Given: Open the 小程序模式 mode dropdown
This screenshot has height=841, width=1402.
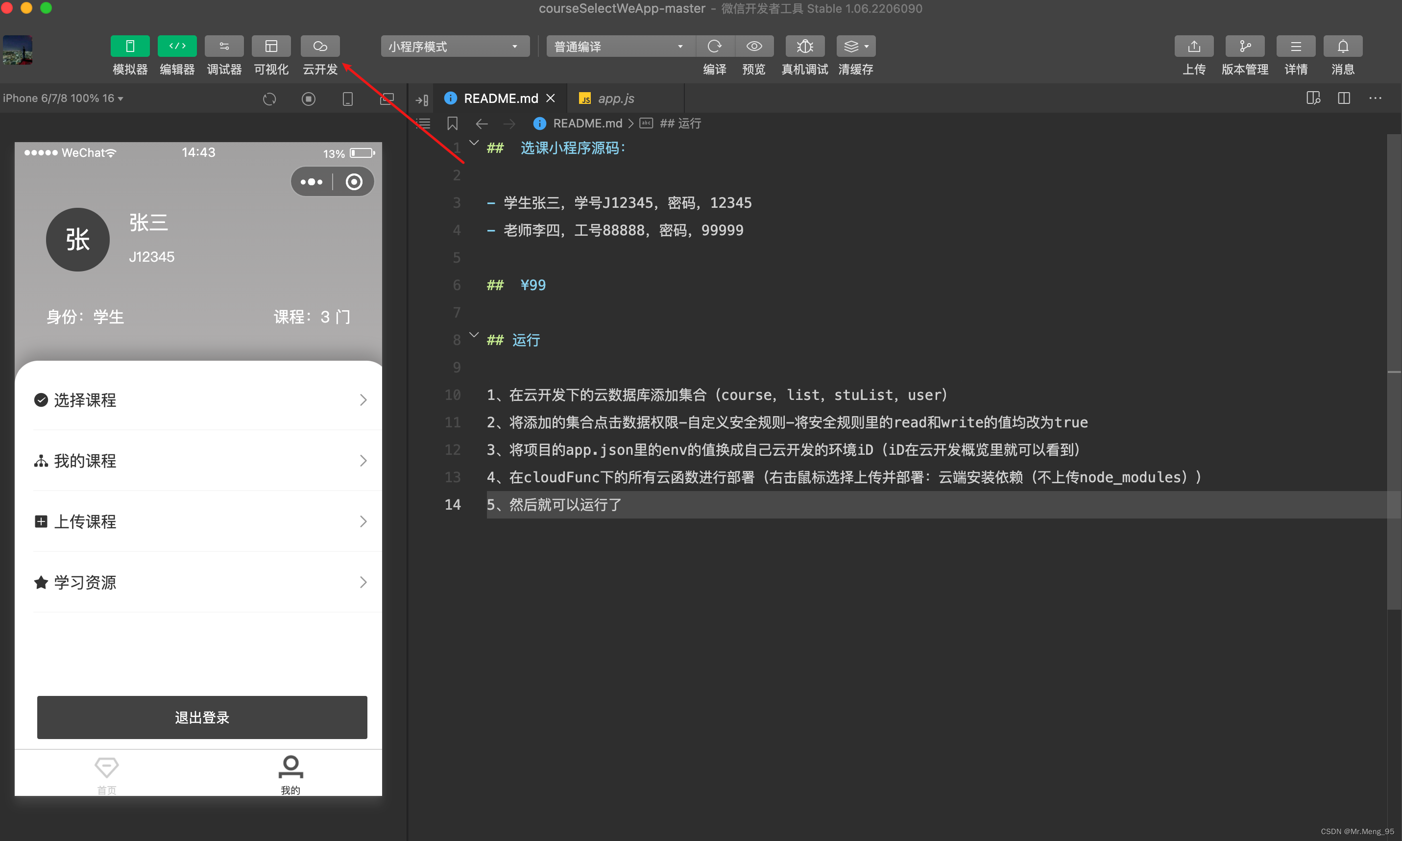Looking at the screenshot, I should pos(455,47).
